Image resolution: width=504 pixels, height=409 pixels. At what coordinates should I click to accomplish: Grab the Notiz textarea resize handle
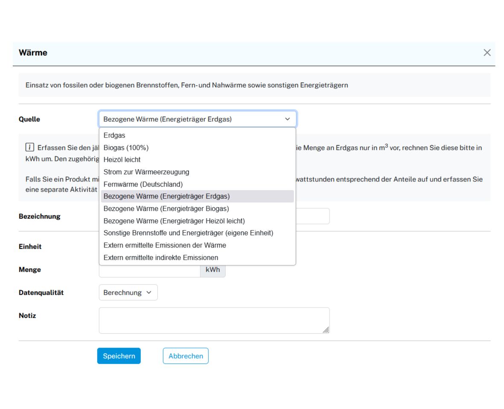326,330
